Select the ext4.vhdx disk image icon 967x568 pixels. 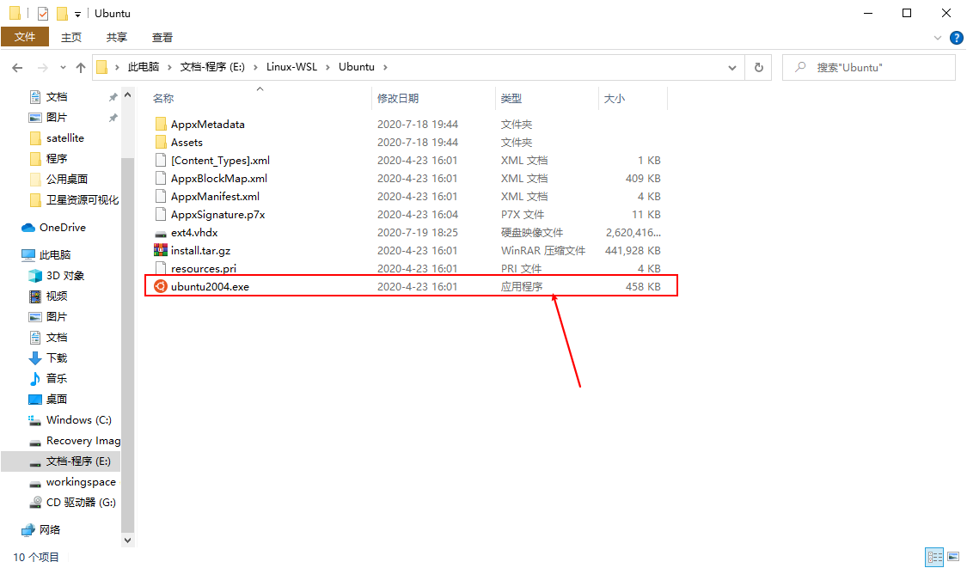coord(161,233)
